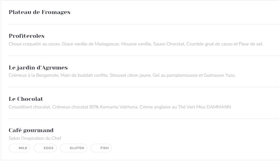Choose the Le Chocolat dessert title

pyautogui.click(x=26, y=99)
